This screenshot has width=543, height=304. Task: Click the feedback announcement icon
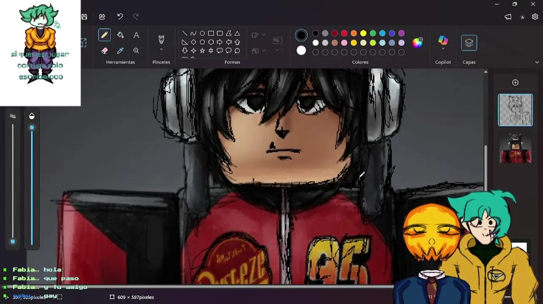[x=508, y=17]
